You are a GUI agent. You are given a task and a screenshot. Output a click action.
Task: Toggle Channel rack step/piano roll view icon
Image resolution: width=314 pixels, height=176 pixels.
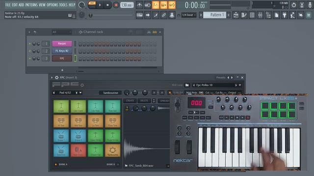point(155,32)
